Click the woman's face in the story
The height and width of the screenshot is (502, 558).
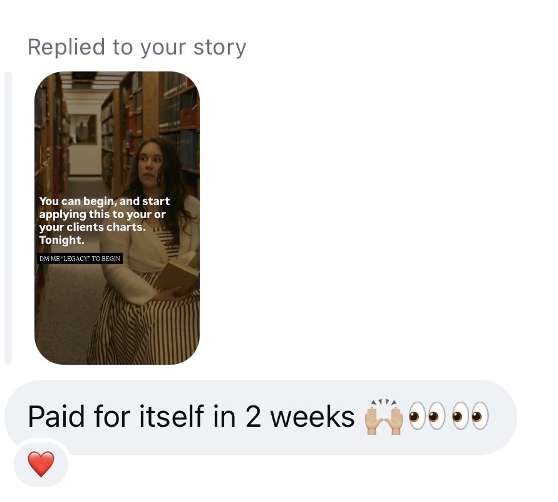tap(150, 161)
